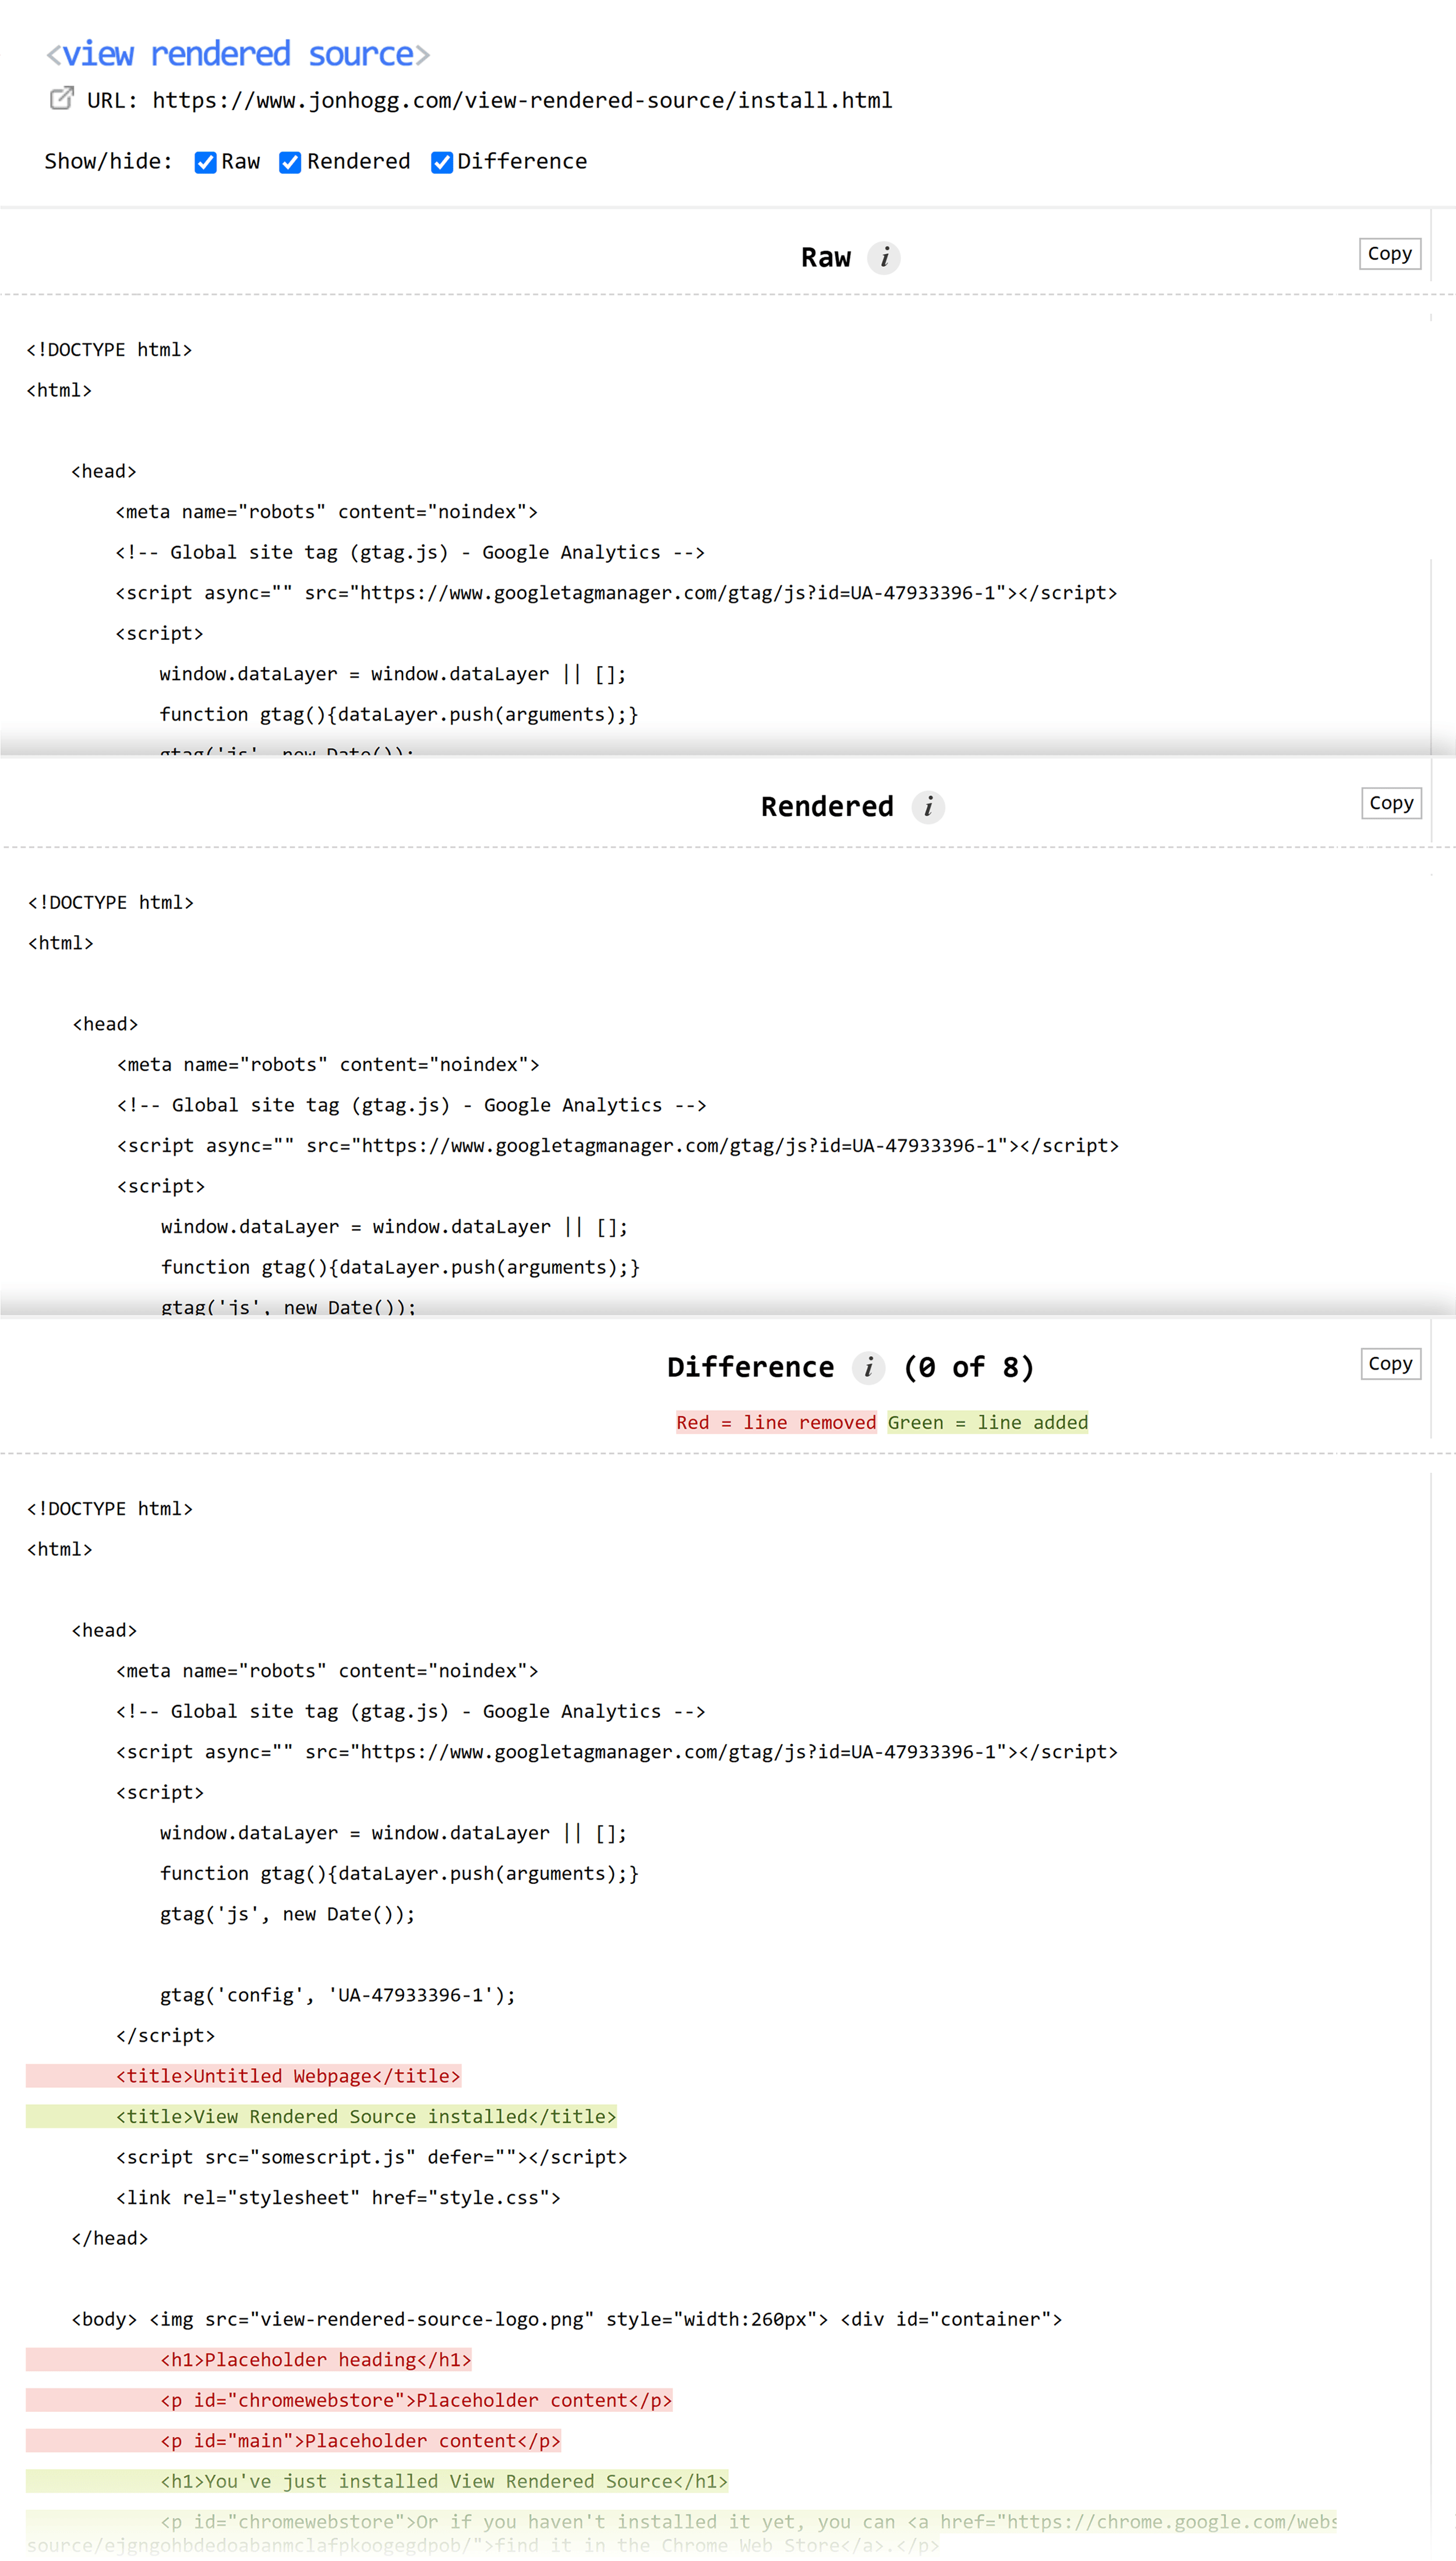Image resolution: width=1456 pixels, height=2561 pixels.
Task: Click the <!DOCTYPE html> line in Rendered section
Action: tap(111, 903)
